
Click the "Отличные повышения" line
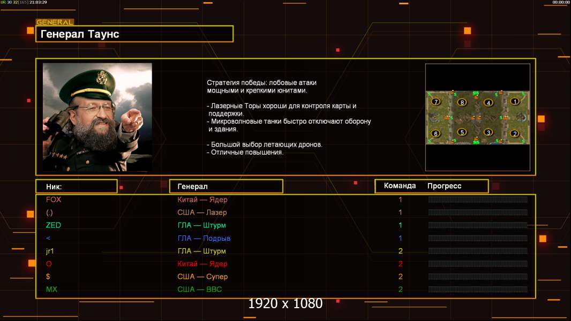coord(245,152)
